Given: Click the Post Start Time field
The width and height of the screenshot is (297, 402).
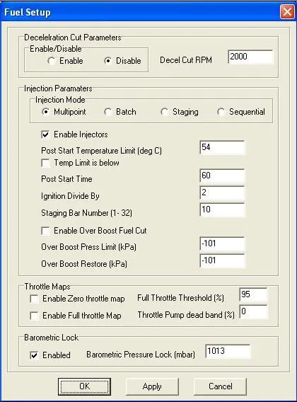Looking at the screenshot, I should point(222,176).
